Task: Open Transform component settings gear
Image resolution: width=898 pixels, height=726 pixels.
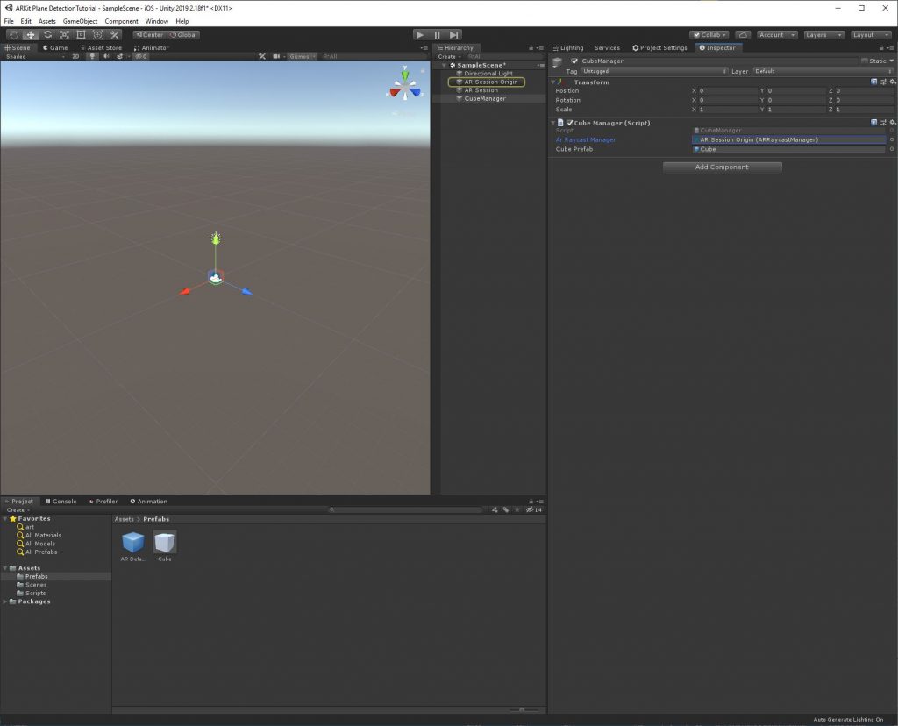Action: coord(893,82)
